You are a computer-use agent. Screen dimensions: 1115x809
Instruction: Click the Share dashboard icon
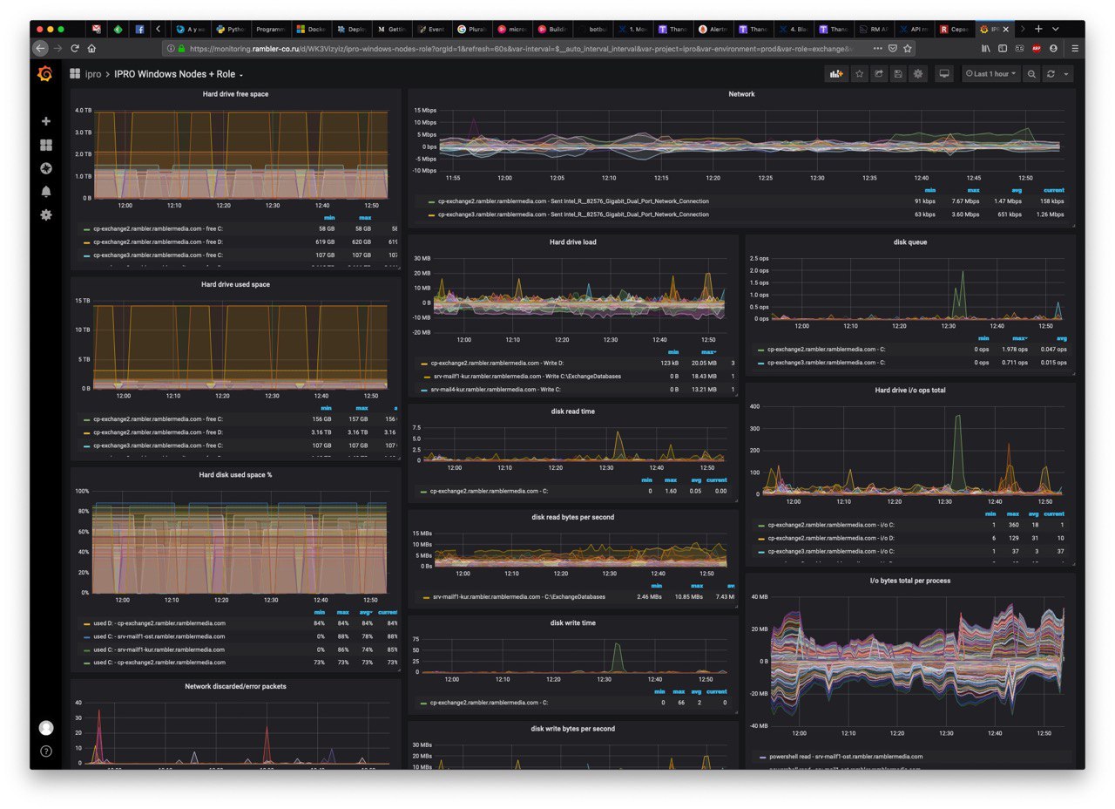point(879,74)
